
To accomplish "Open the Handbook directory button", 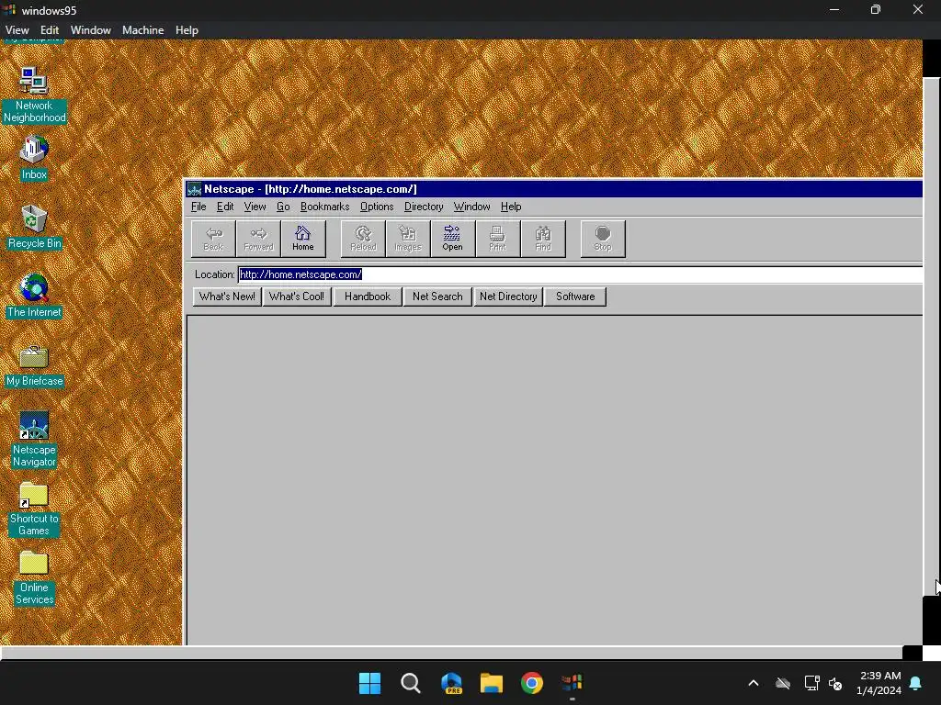I will [x=368, y=297].
